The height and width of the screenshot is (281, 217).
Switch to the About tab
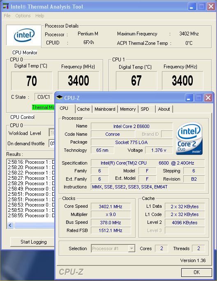pos(164,109)
